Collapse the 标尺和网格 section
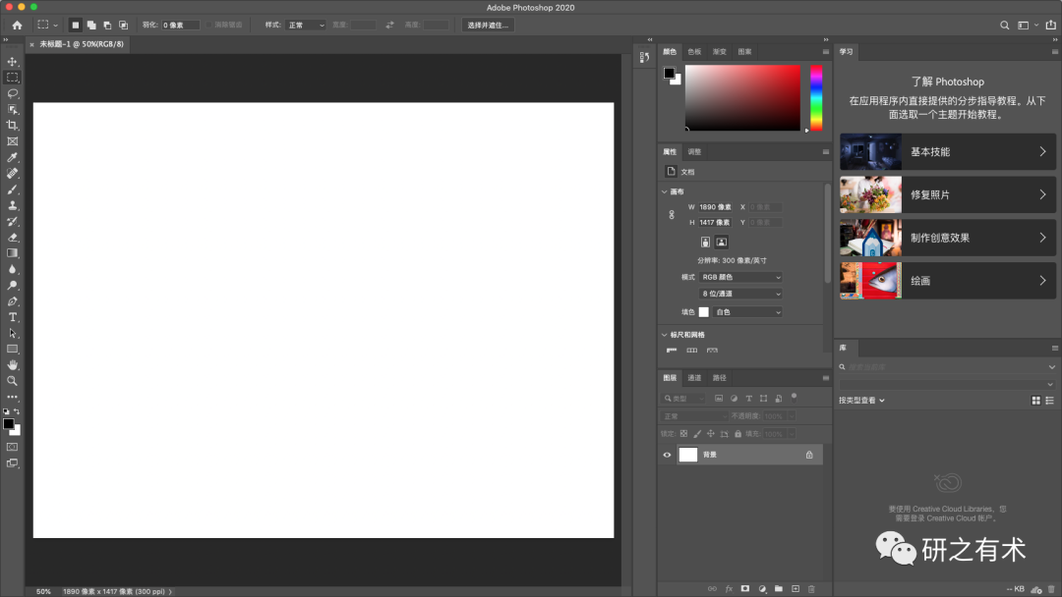This screenshot has height=597, width=1062. pos(665,335)
